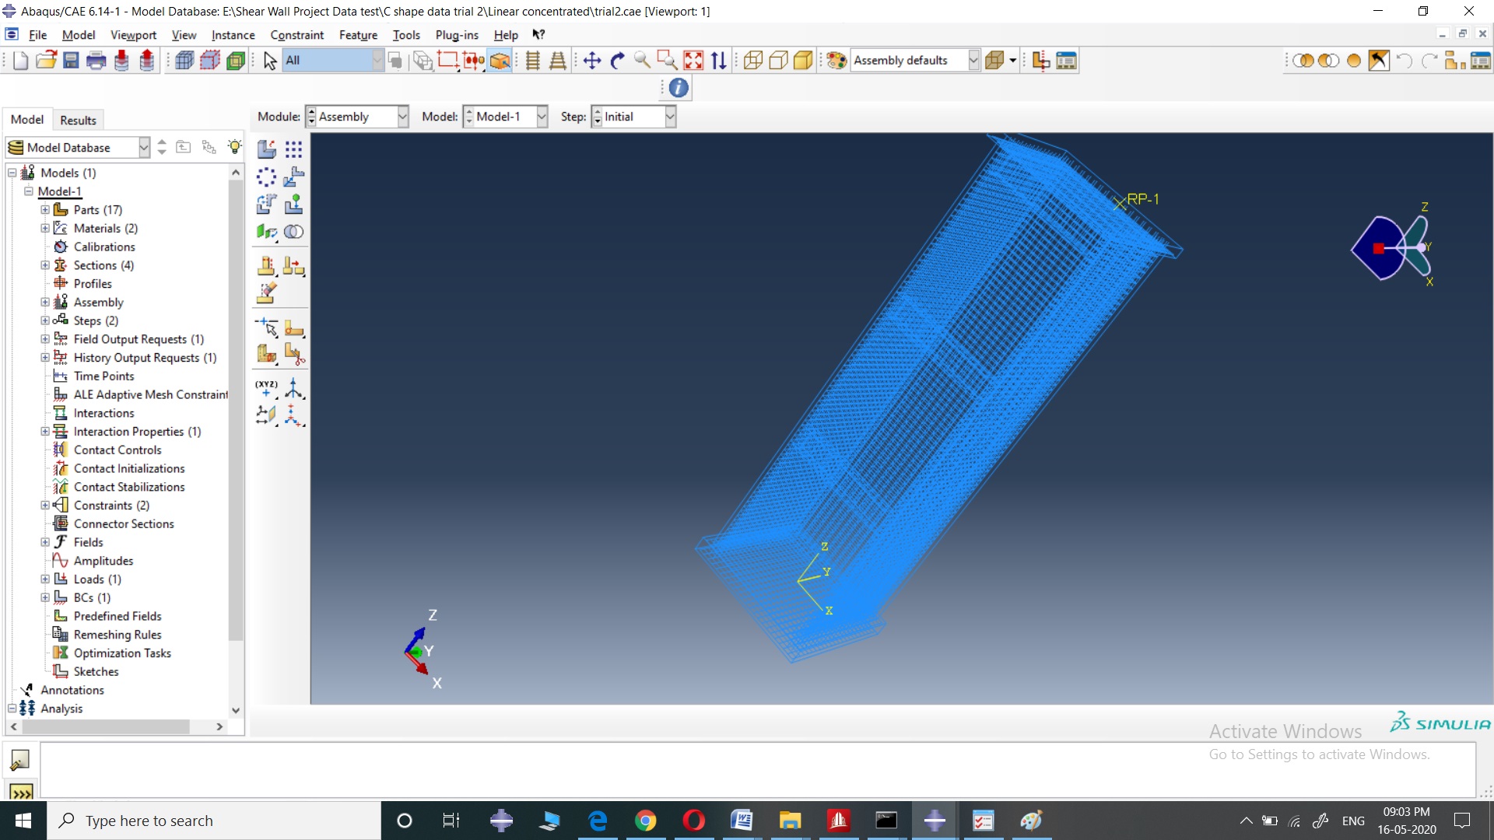Select the Pan View tool
The image size is (1494, 840).
point(592,60)
